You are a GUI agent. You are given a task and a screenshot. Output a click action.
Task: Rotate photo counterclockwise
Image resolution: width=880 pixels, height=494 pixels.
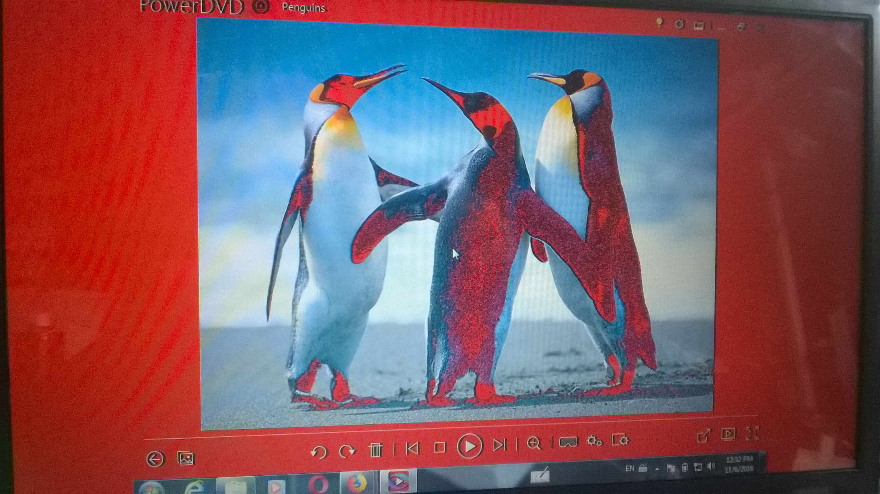click(319, 452)
